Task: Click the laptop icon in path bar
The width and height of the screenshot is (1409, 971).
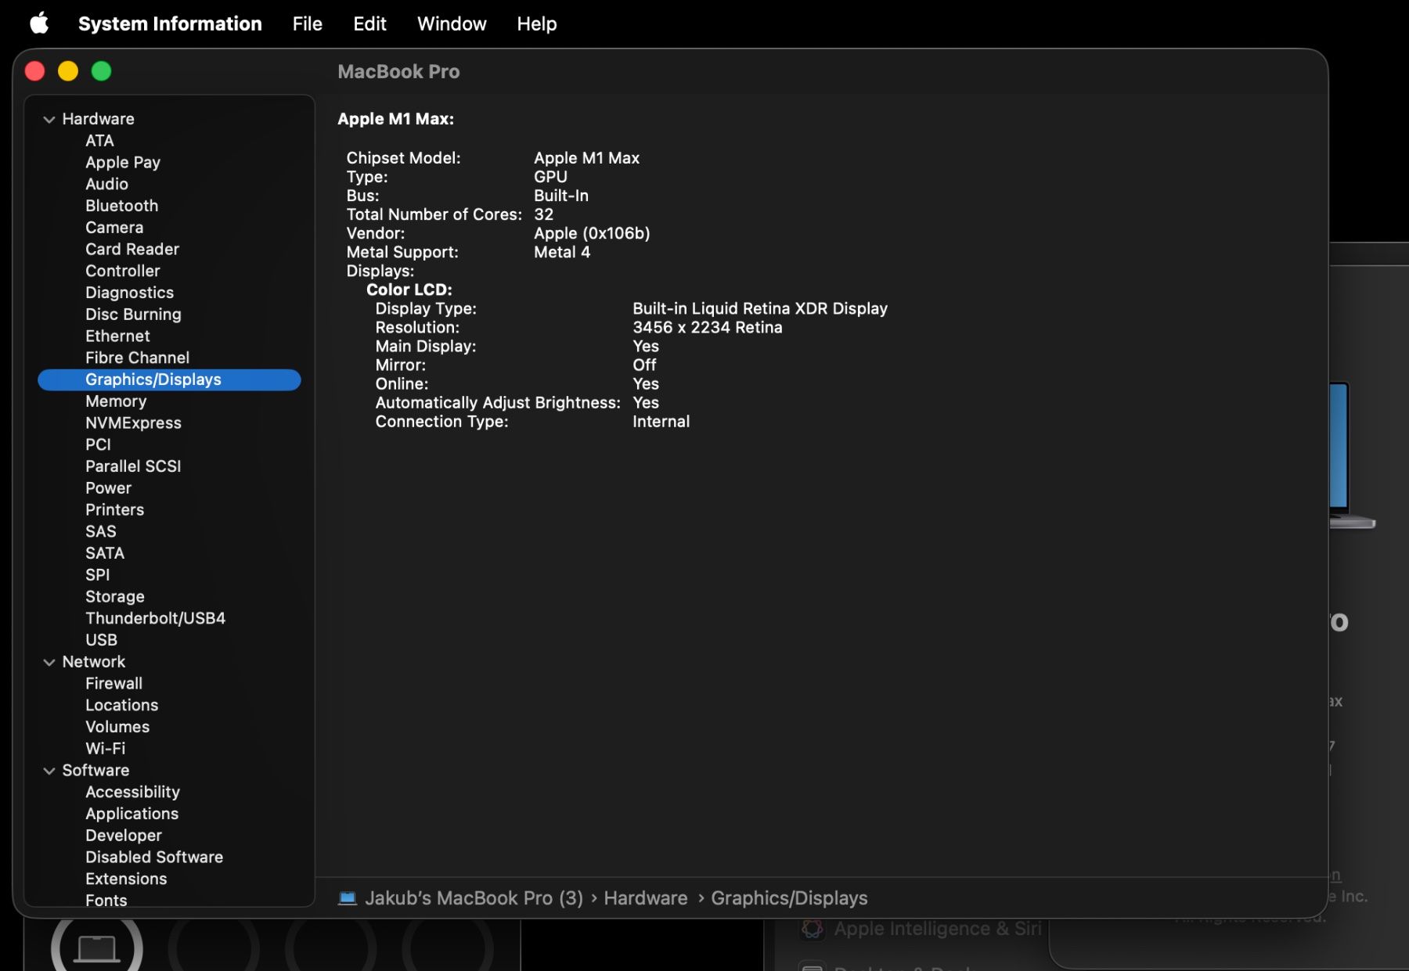Action: point(348,897)
